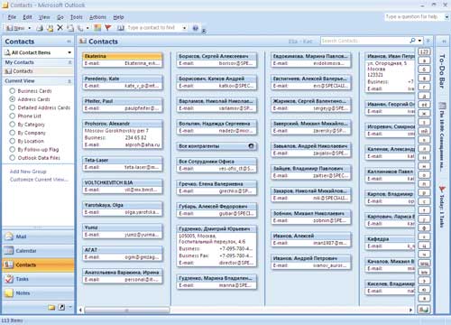Click the Search Contacts field
The width and height of the screenshot is (451, 325).
click(364, 41)
